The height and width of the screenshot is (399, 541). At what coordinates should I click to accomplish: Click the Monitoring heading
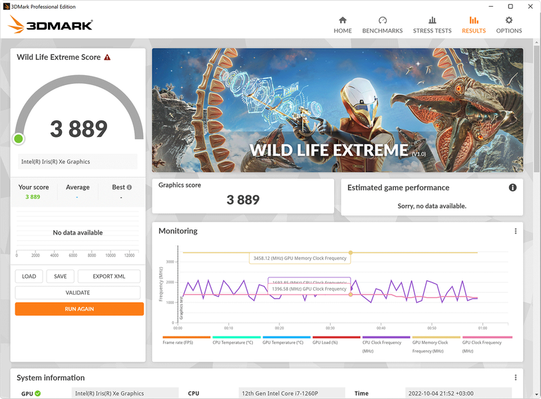(x=178, y=231)
